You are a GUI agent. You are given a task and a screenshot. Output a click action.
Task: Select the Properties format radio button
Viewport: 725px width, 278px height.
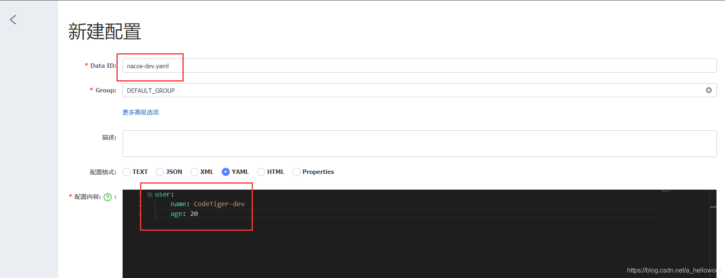297,172
